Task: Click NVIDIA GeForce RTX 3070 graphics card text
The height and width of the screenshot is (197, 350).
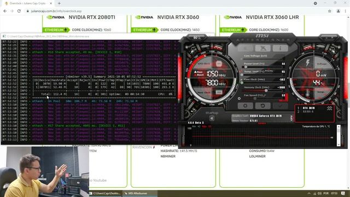Action: (x=266, y=116)
